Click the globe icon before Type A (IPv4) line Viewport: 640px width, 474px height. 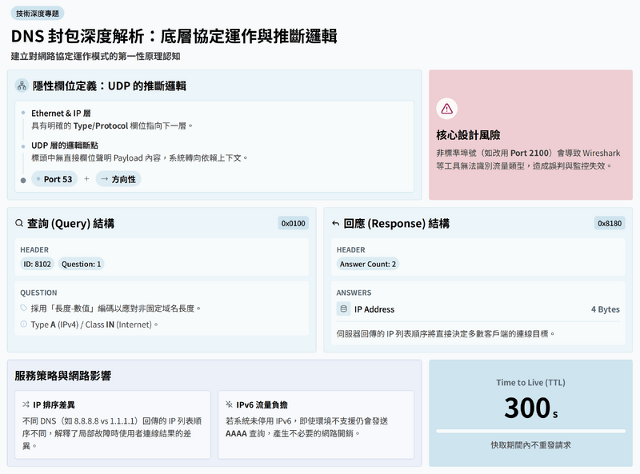click(x=22, y=323)
